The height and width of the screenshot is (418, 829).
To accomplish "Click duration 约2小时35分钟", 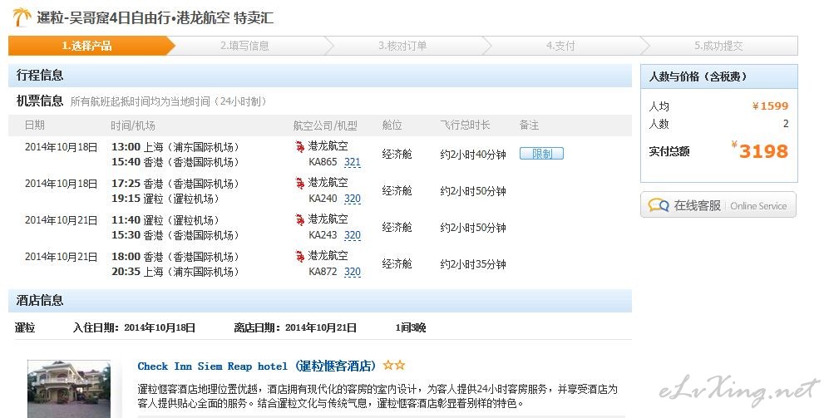I will coord(472,263).
